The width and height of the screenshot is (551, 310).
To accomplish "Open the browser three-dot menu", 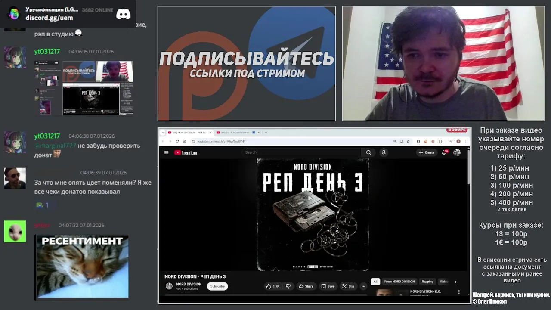I will pyautogui.click(x=465, y=141).
